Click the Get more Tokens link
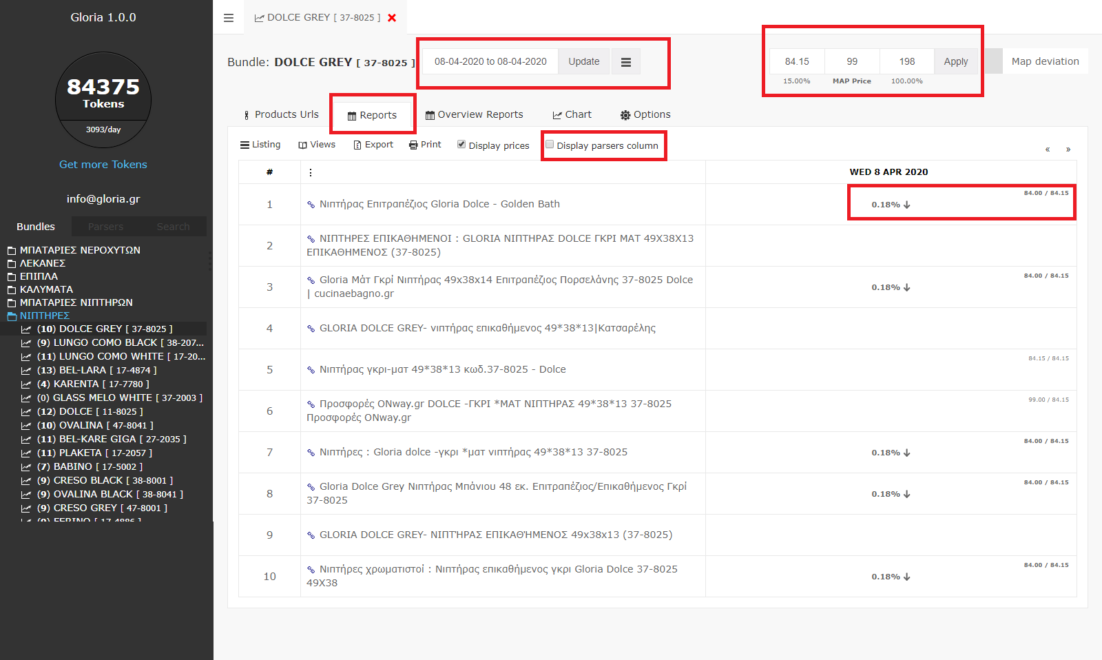The image size is (1102, 660). click(x=103, y=165)
